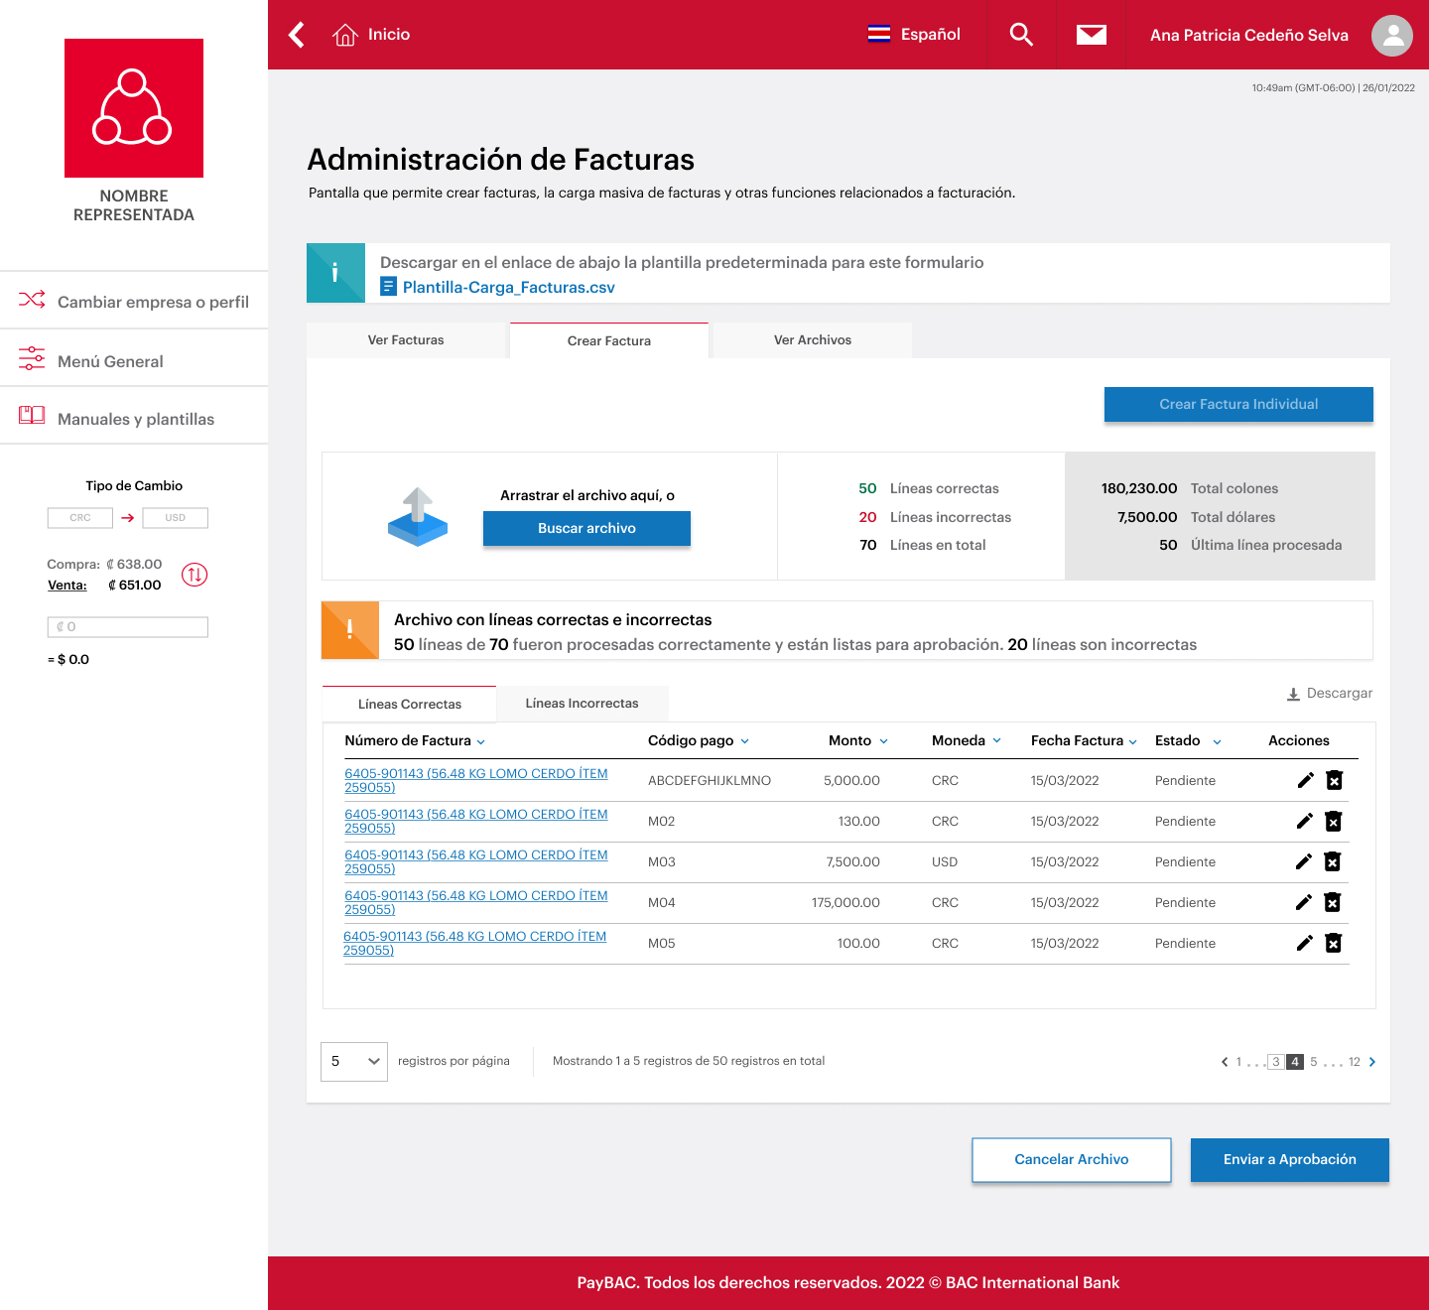This screenshot has width=1429, height=1310.
Task: Open the search magnifier in the header
Action: [1020, 34]
